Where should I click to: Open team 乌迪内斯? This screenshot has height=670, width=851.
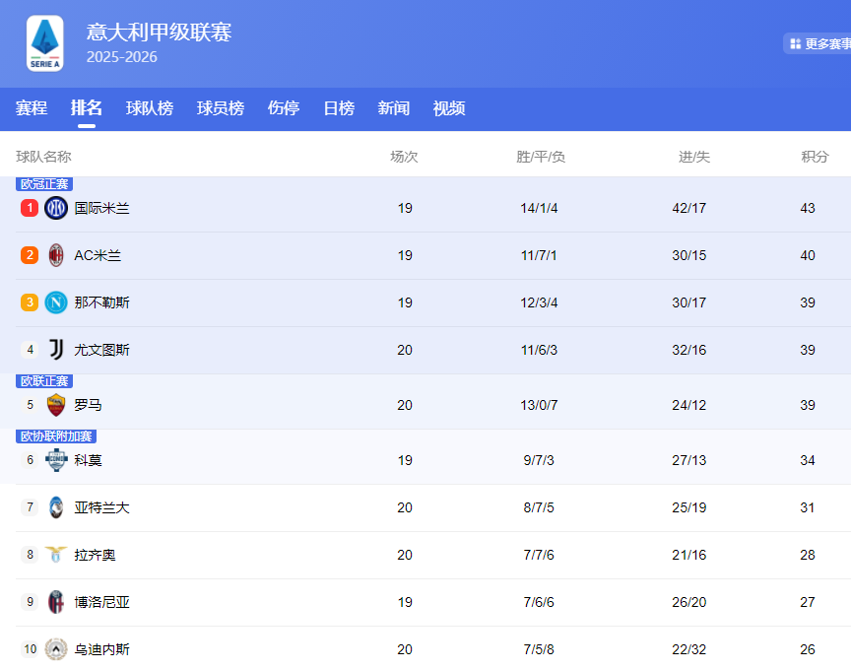point(102,649)
